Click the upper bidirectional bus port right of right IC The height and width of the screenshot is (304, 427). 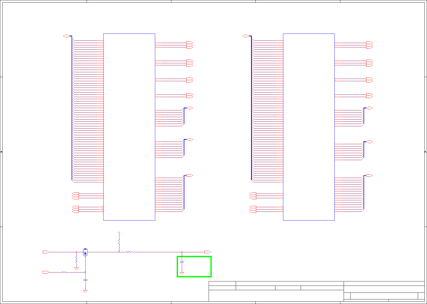pos(370,108)
